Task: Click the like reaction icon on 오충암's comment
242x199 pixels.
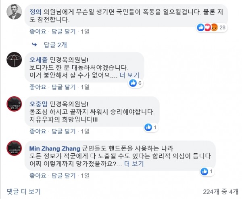Action: (x=148, y=127)
